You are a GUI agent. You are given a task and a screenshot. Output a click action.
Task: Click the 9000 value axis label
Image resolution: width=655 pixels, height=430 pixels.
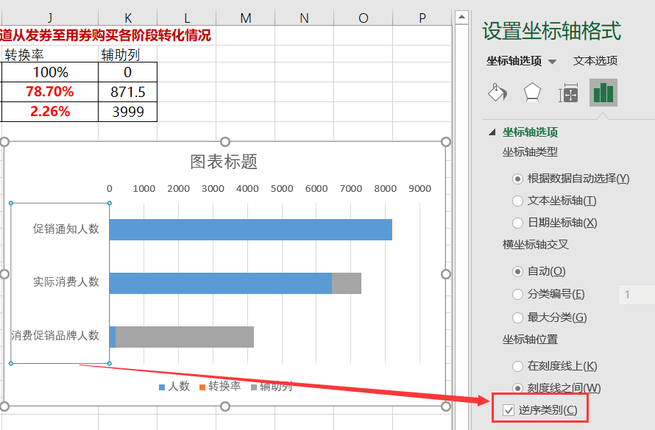pos(419,188)
